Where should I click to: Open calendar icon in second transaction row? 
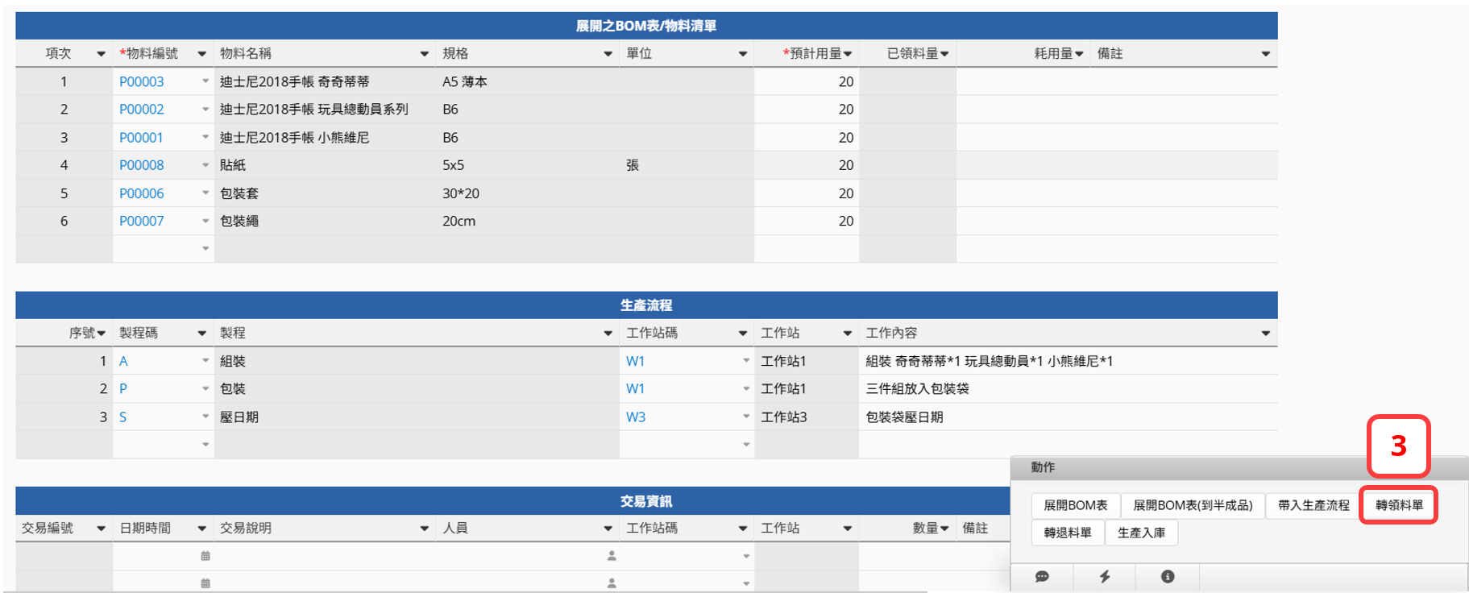205,583
